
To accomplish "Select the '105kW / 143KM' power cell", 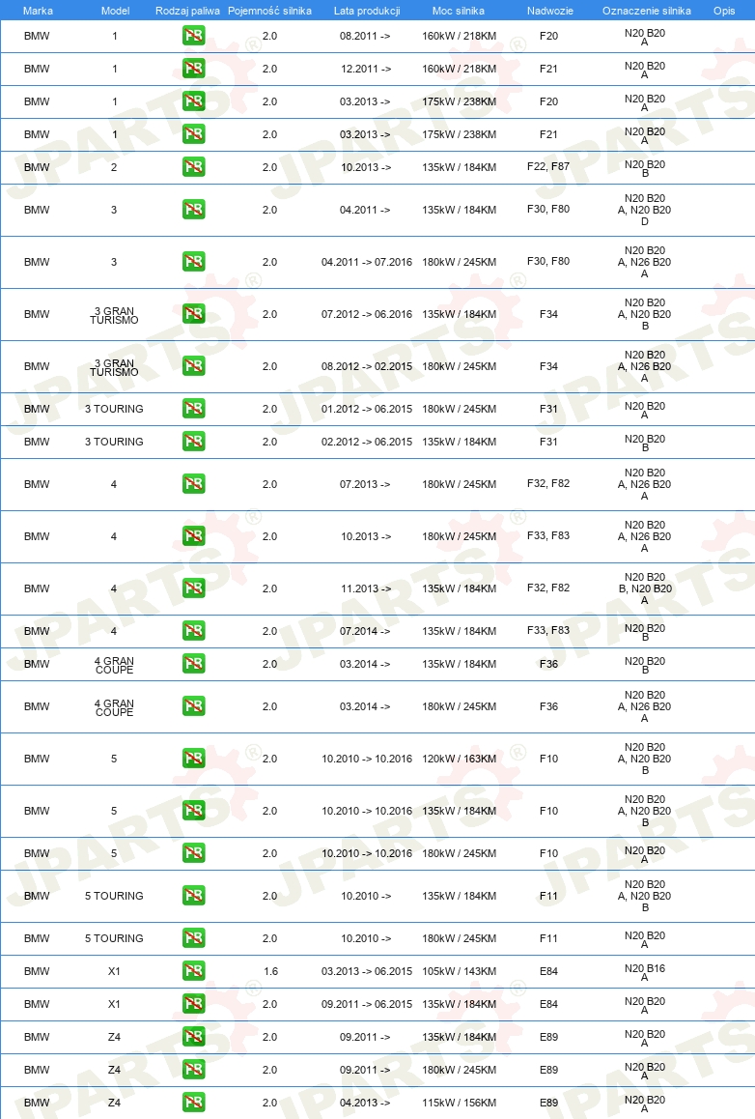I will point(460,971).
